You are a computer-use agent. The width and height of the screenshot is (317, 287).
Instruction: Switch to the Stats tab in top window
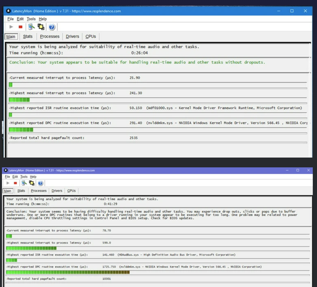pyautogui.click(x=28, y=36)
